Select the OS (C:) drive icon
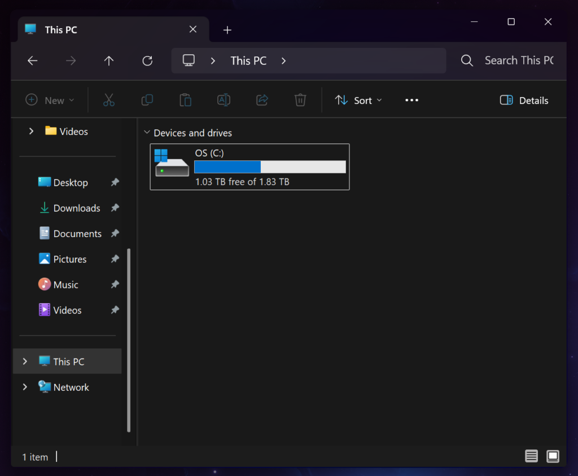This screenshot has height=476, width=578. [172, 163]
